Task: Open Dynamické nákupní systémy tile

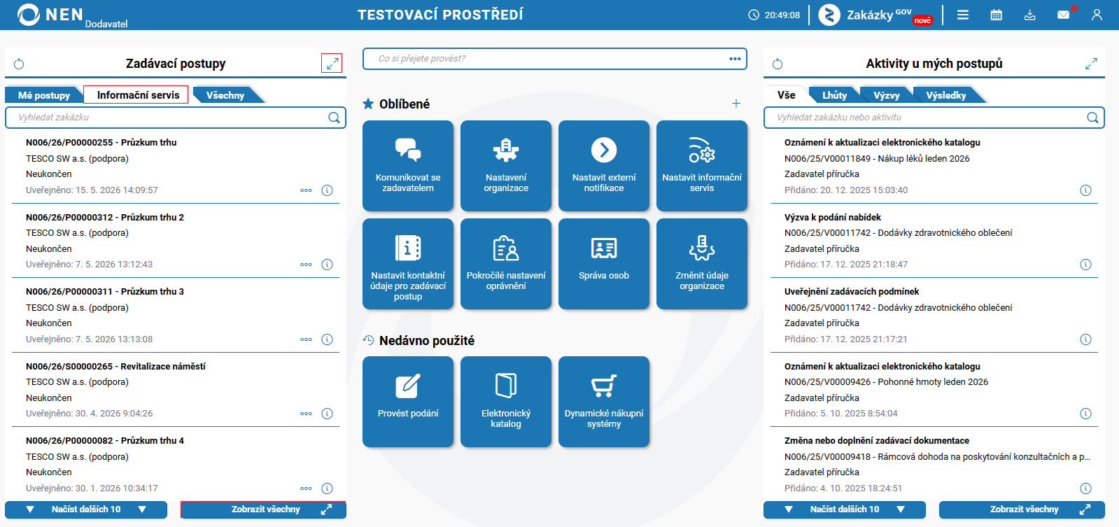Action: click(604, 402)
